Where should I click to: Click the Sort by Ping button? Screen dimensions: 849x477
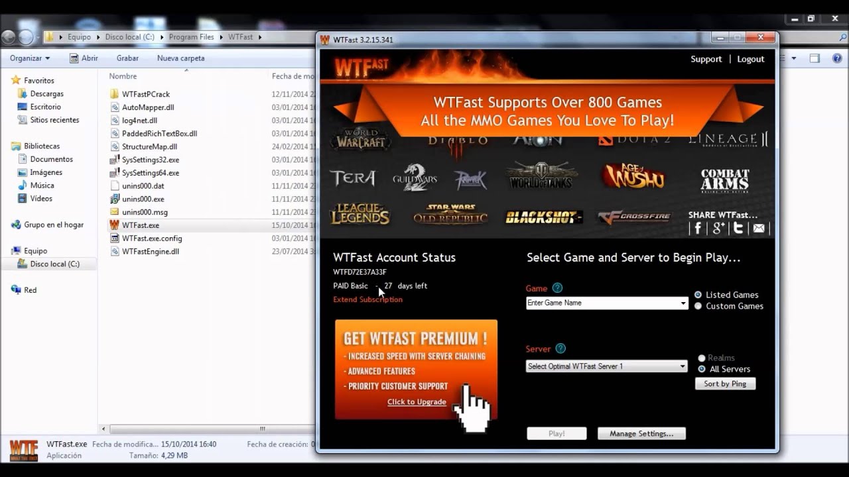click(725, 384)
